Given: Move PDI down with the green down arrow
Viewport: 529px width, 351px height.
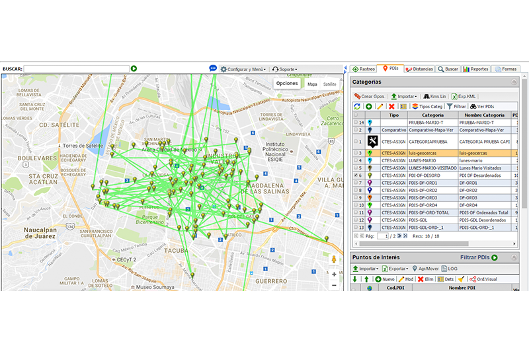Looking at the screenshot, I should [355, 279].
